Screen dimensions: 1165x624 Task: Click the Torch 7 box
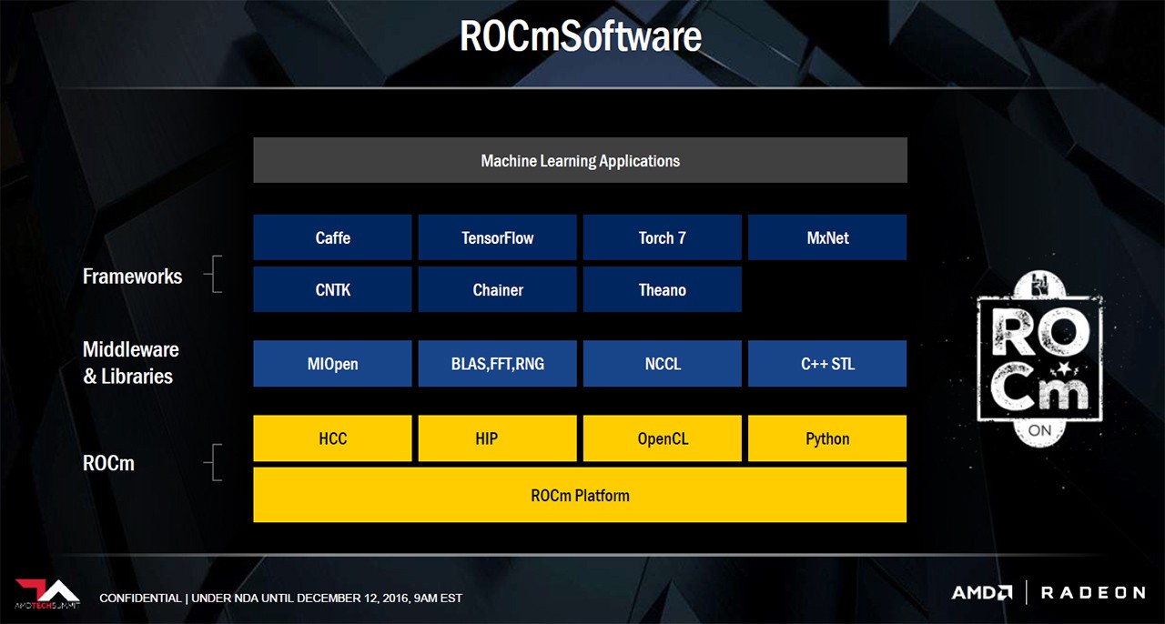pyautogui.click(x=662, y=237)
